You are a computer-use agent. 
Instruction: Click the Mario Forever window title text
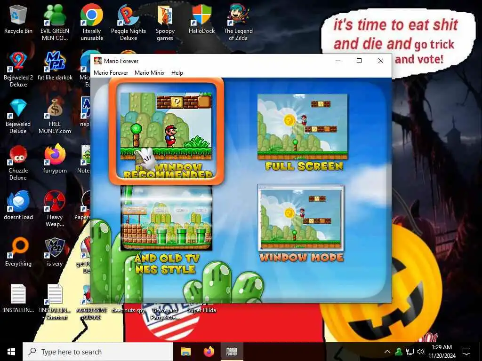(121, 61)
